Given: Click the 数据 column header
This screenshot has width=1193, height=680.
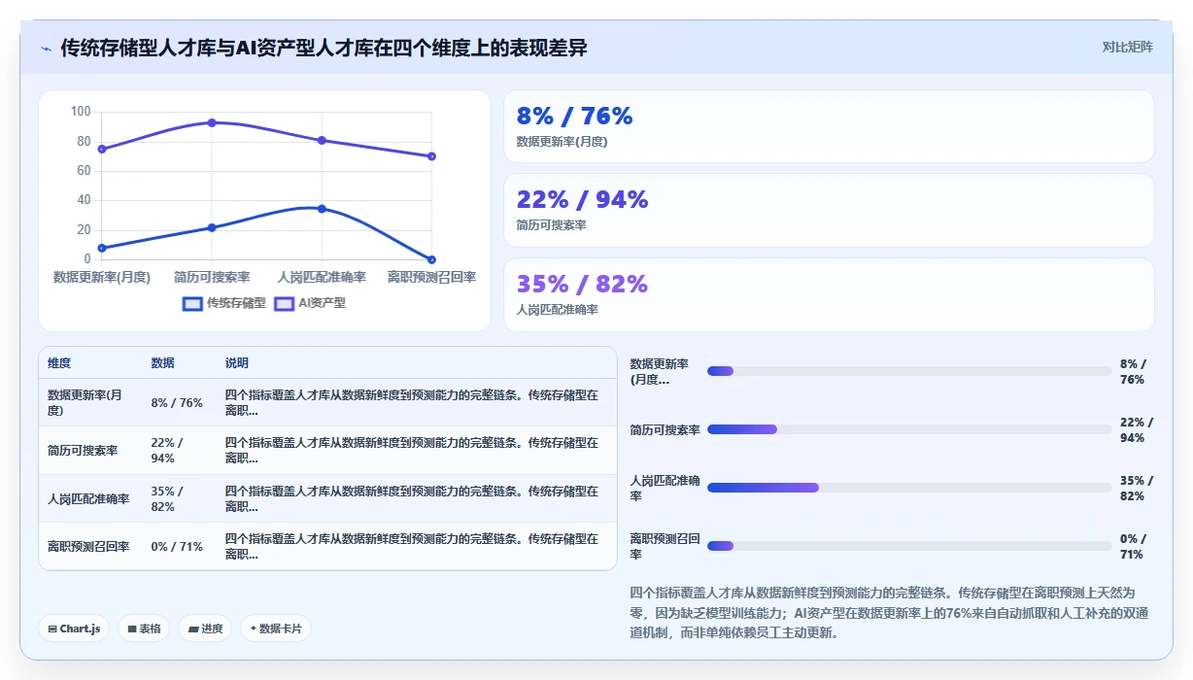Looking at the screenshot, I should click(x=163, y=363).
